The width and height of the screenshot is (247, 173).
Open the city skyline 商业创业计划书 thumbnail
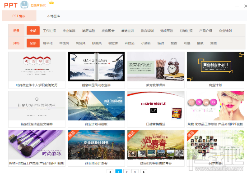[x=96, y=145]
